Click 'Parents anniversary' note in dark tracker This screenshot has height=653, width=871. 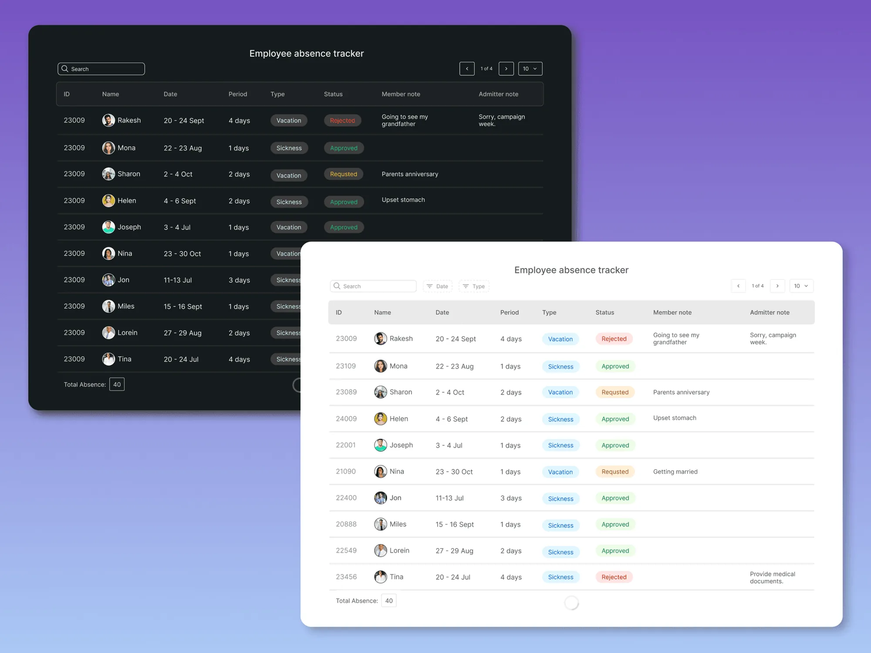pyautogui.click(x=410, y=174)
